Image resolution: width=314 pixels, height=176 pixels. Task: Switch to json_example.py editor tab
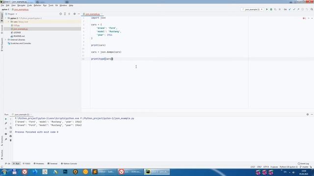93,14
